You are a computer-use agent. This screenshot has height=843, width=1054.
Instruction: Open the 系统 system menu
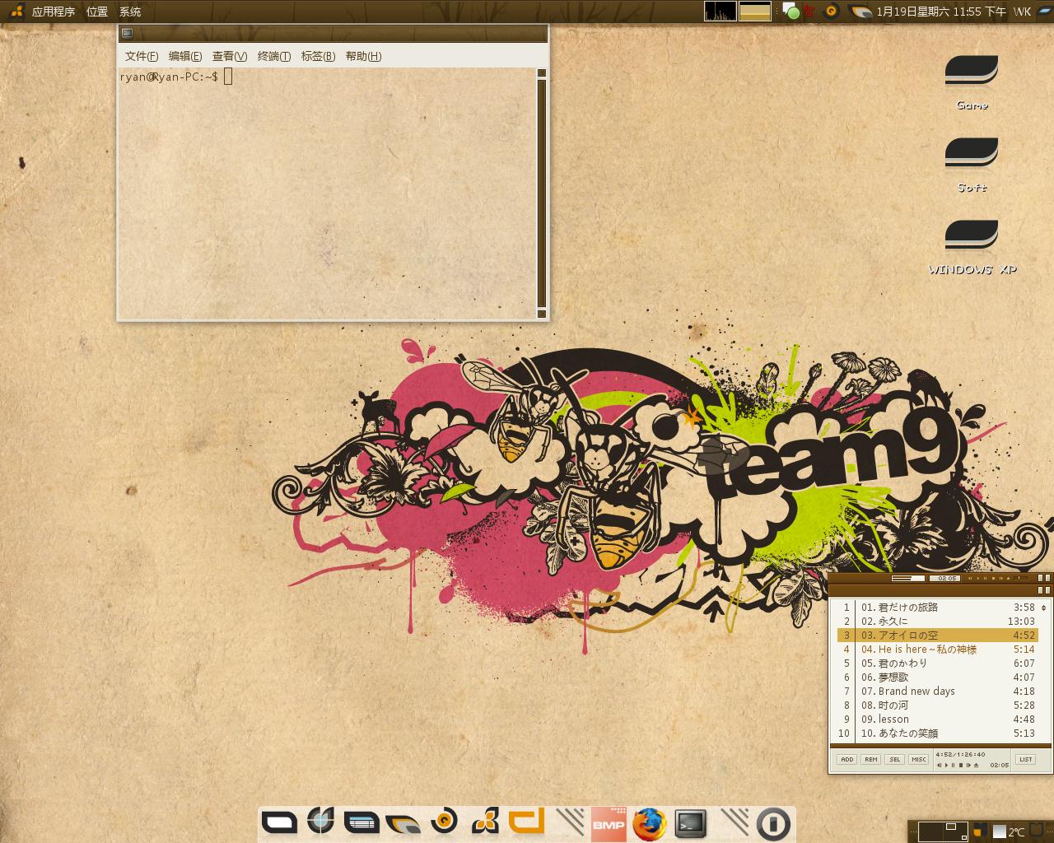pyautogui.click(x=130, y=12)
